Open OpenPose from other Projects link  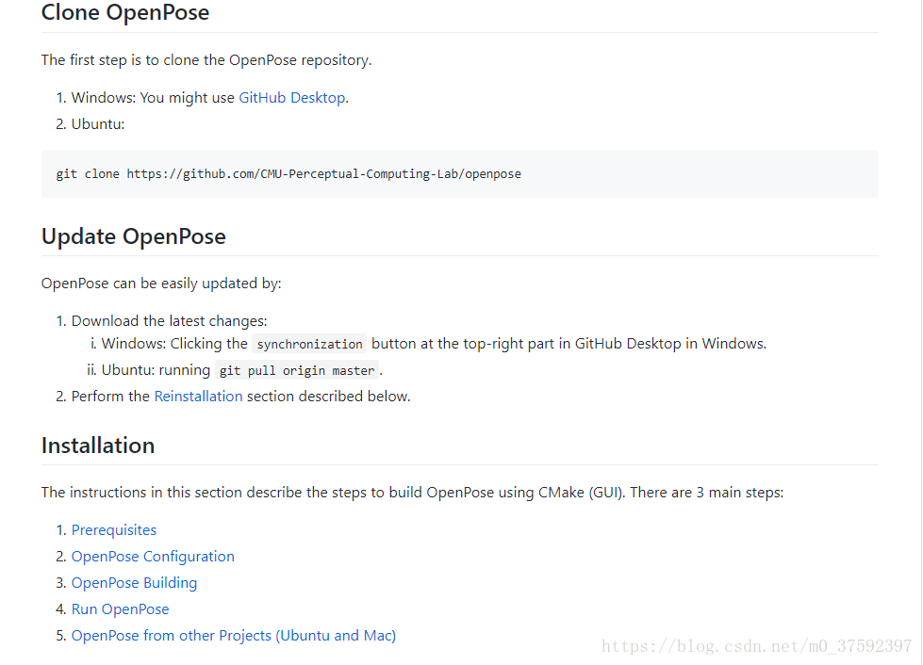234,636
